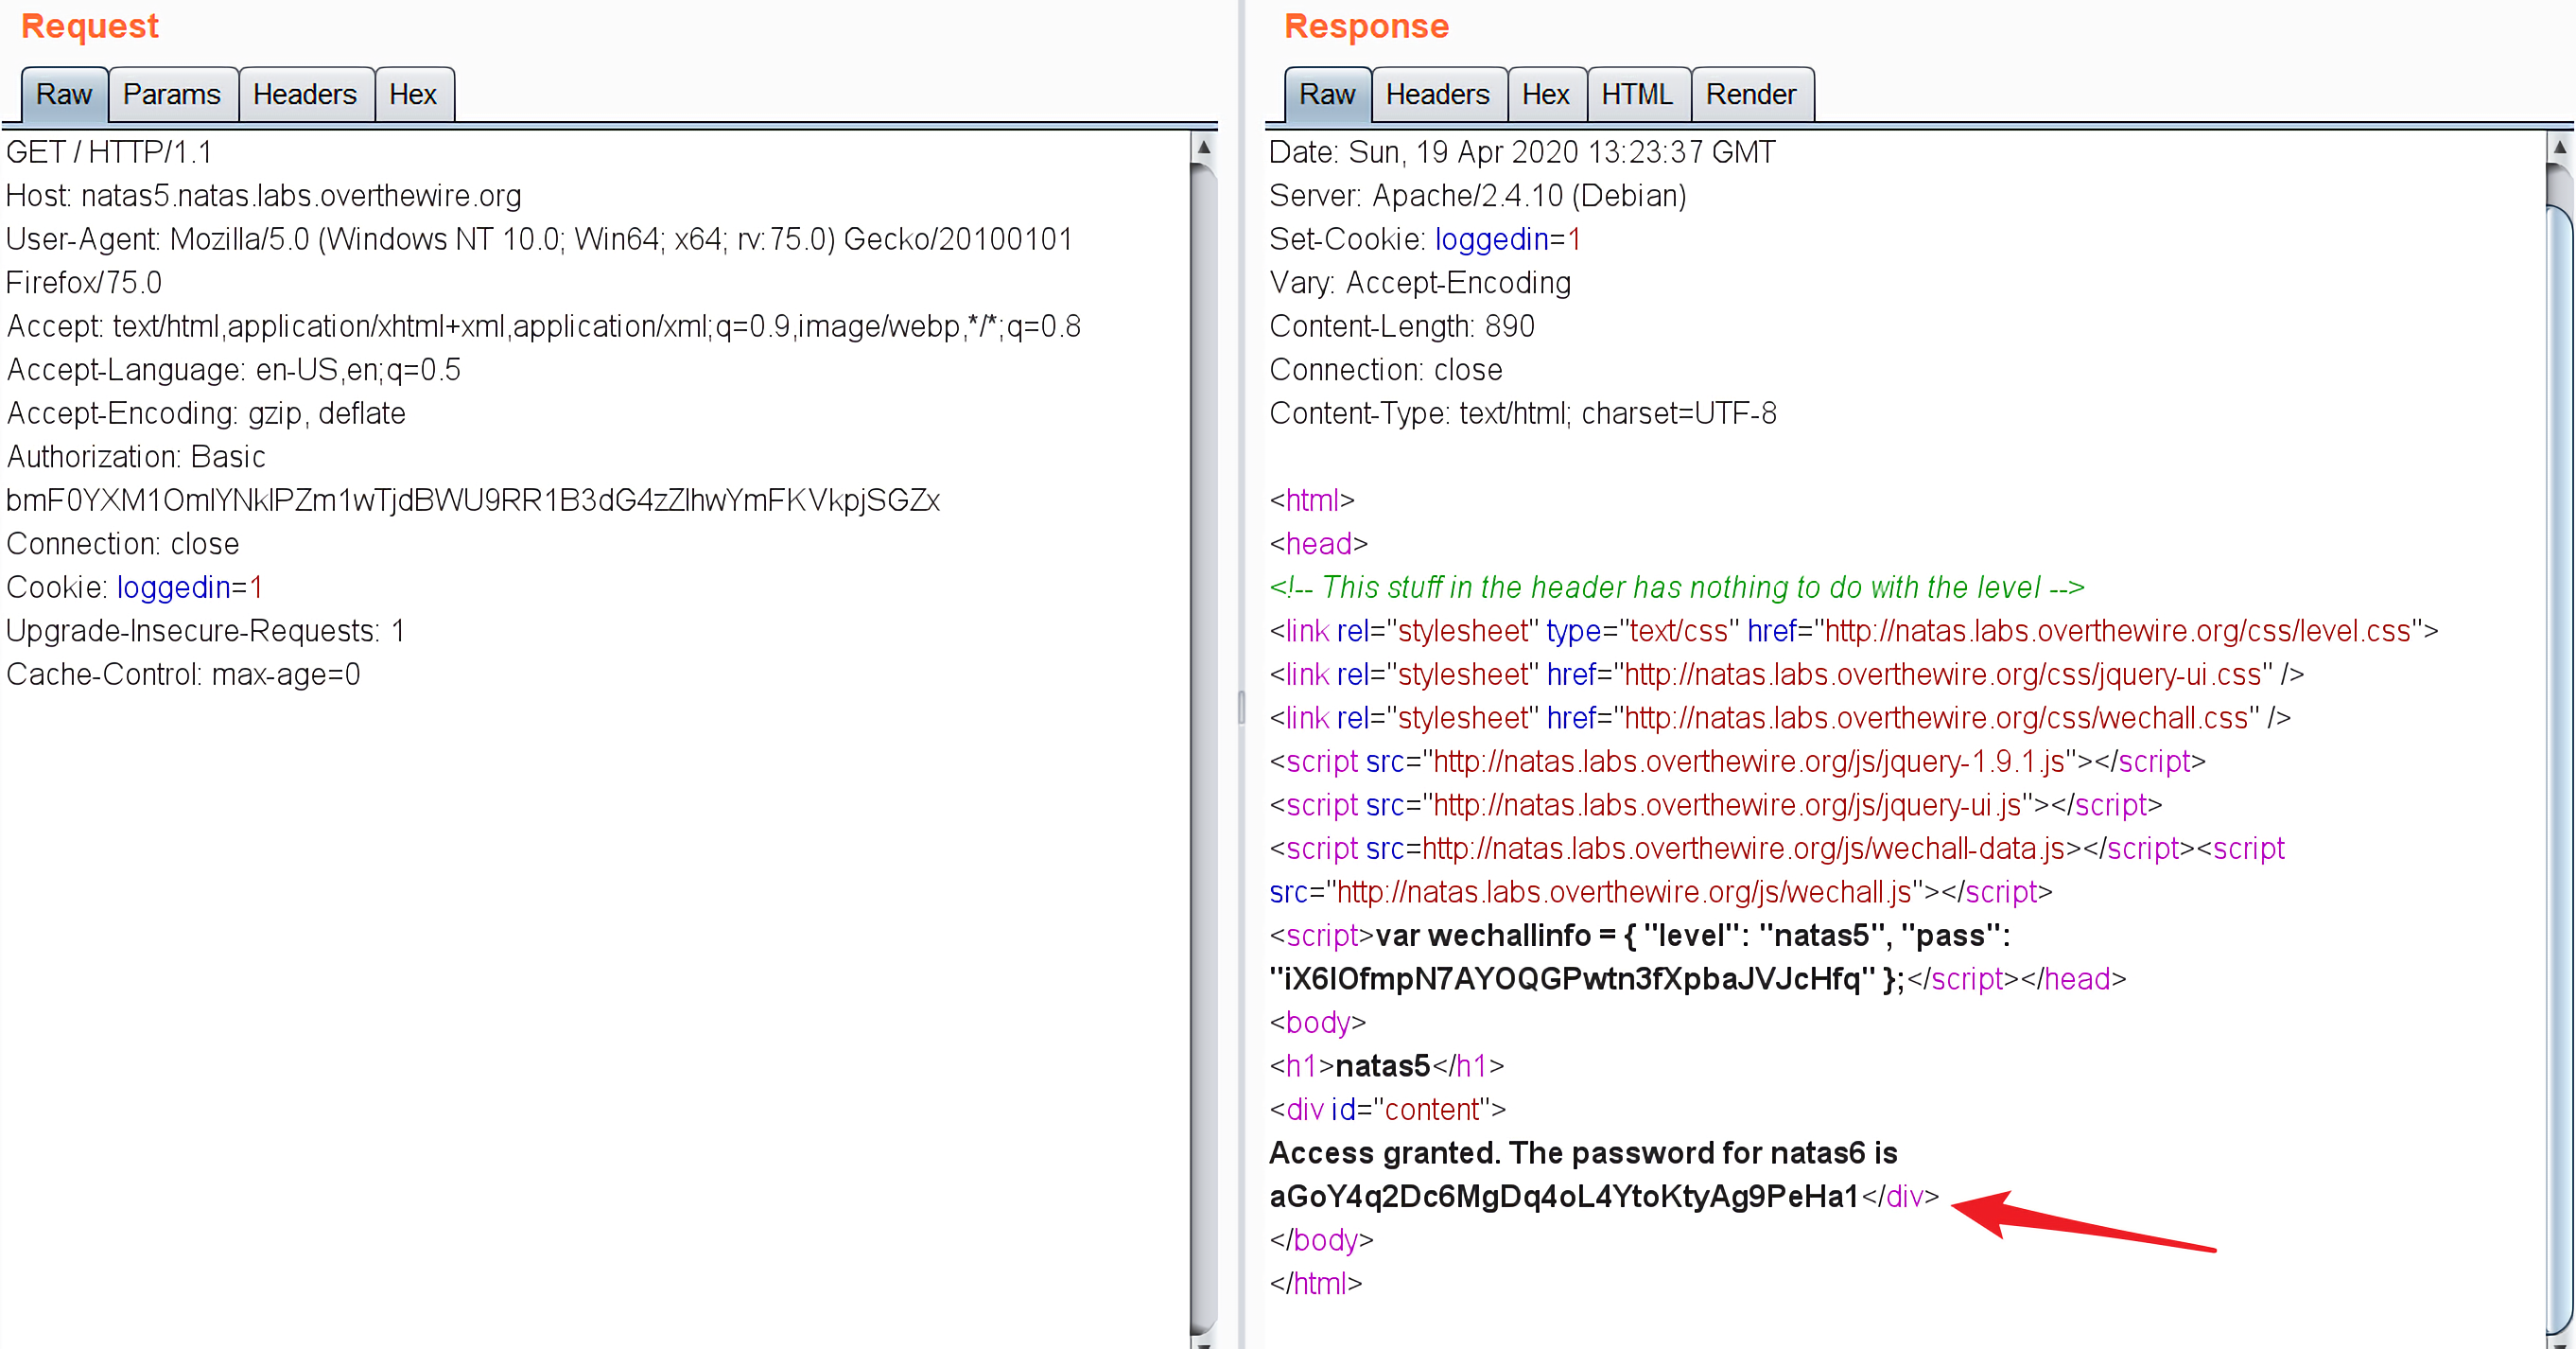Select the Request Raw tab
Screen dimensions: 2576x1349
(x=64, y=95)
